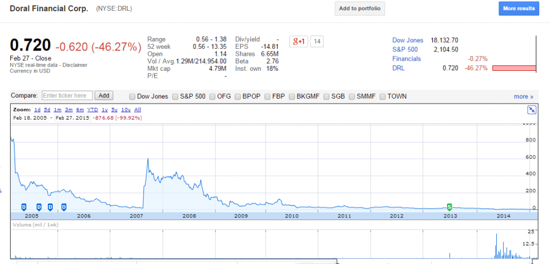
Task: Click the Mkt cap value 4.79M
Action: coord(218,69)
